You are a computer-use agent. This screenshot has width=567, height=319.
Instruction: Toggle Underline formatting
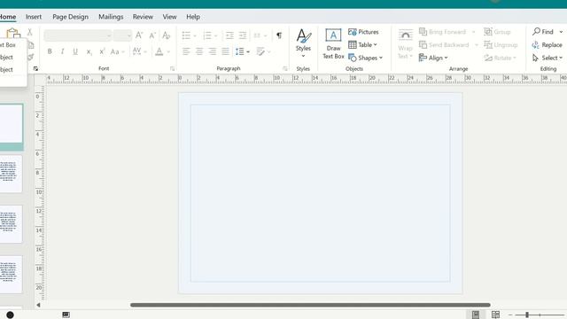(x=75, y=51)
